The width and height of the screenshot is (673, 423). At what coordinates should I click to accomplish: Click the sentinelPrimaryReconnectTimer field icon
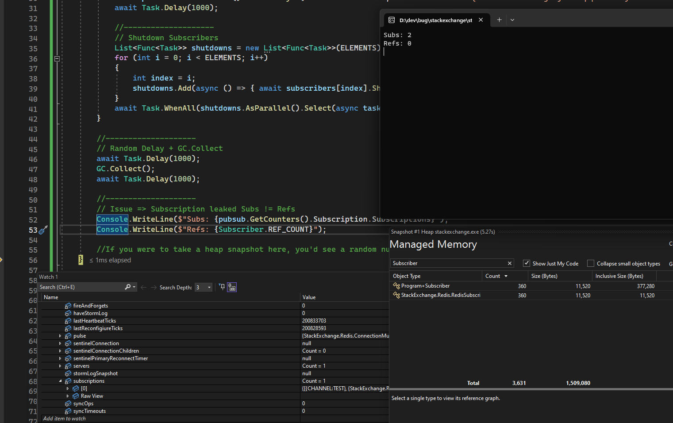coord(68,358)
